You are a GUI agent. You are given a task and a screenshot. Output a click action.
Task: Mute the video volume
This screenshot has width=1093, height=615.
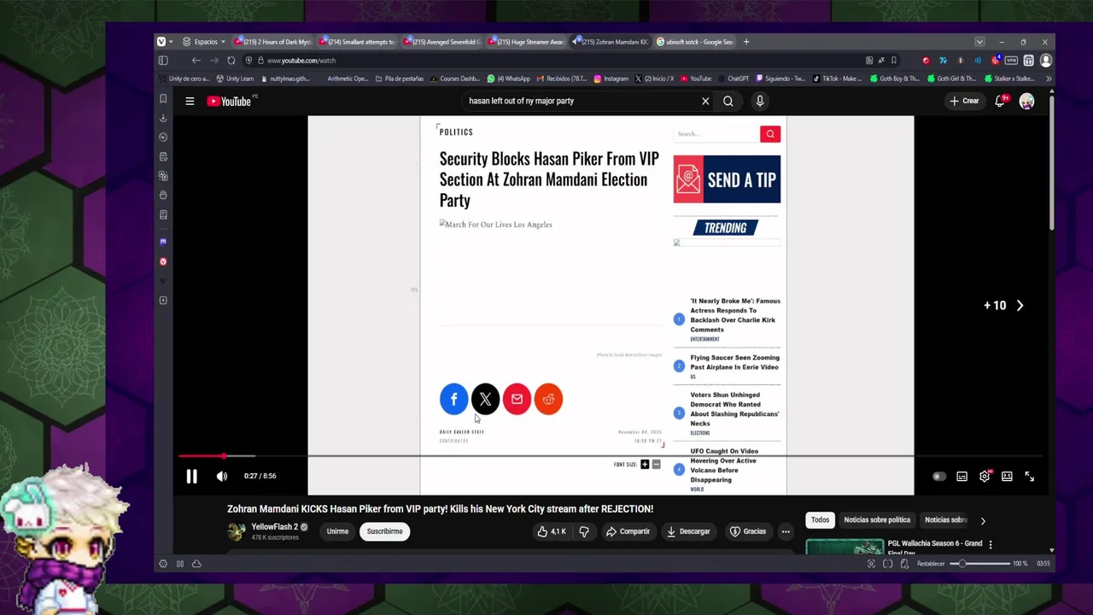[x=222, y=477]
